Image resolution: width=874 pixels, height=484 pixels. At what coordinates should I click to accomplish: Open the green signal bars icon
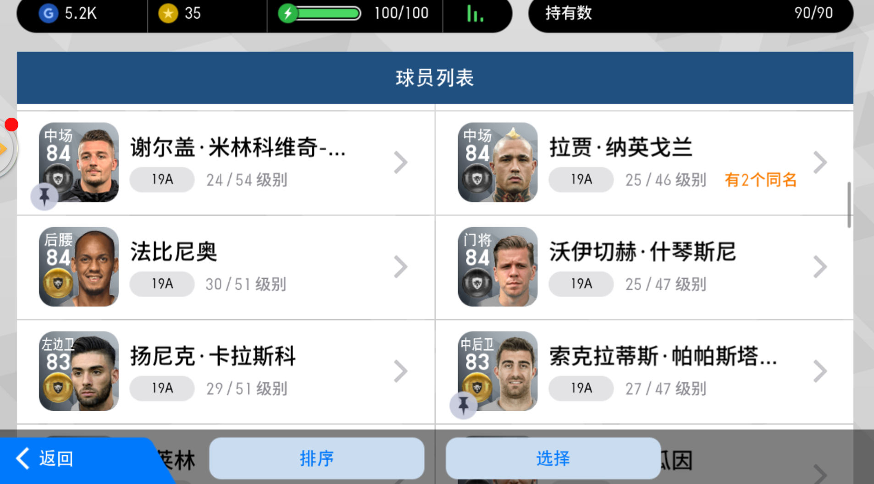point(475,13)
